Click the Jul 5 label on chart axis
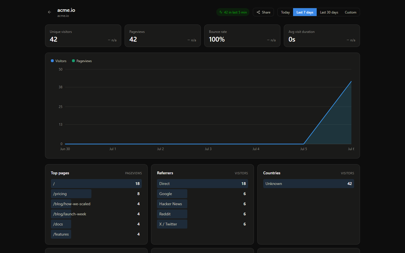 pos(303,149)
